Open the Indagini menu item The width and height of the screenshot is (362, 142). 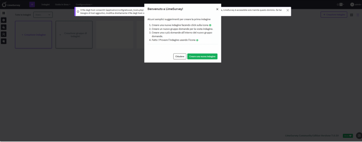click(x=46, y=4)
